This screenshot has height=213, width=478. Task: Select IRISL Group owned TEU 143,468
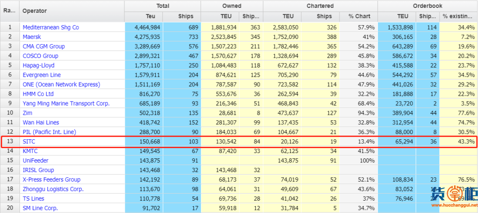coord(220,170)
